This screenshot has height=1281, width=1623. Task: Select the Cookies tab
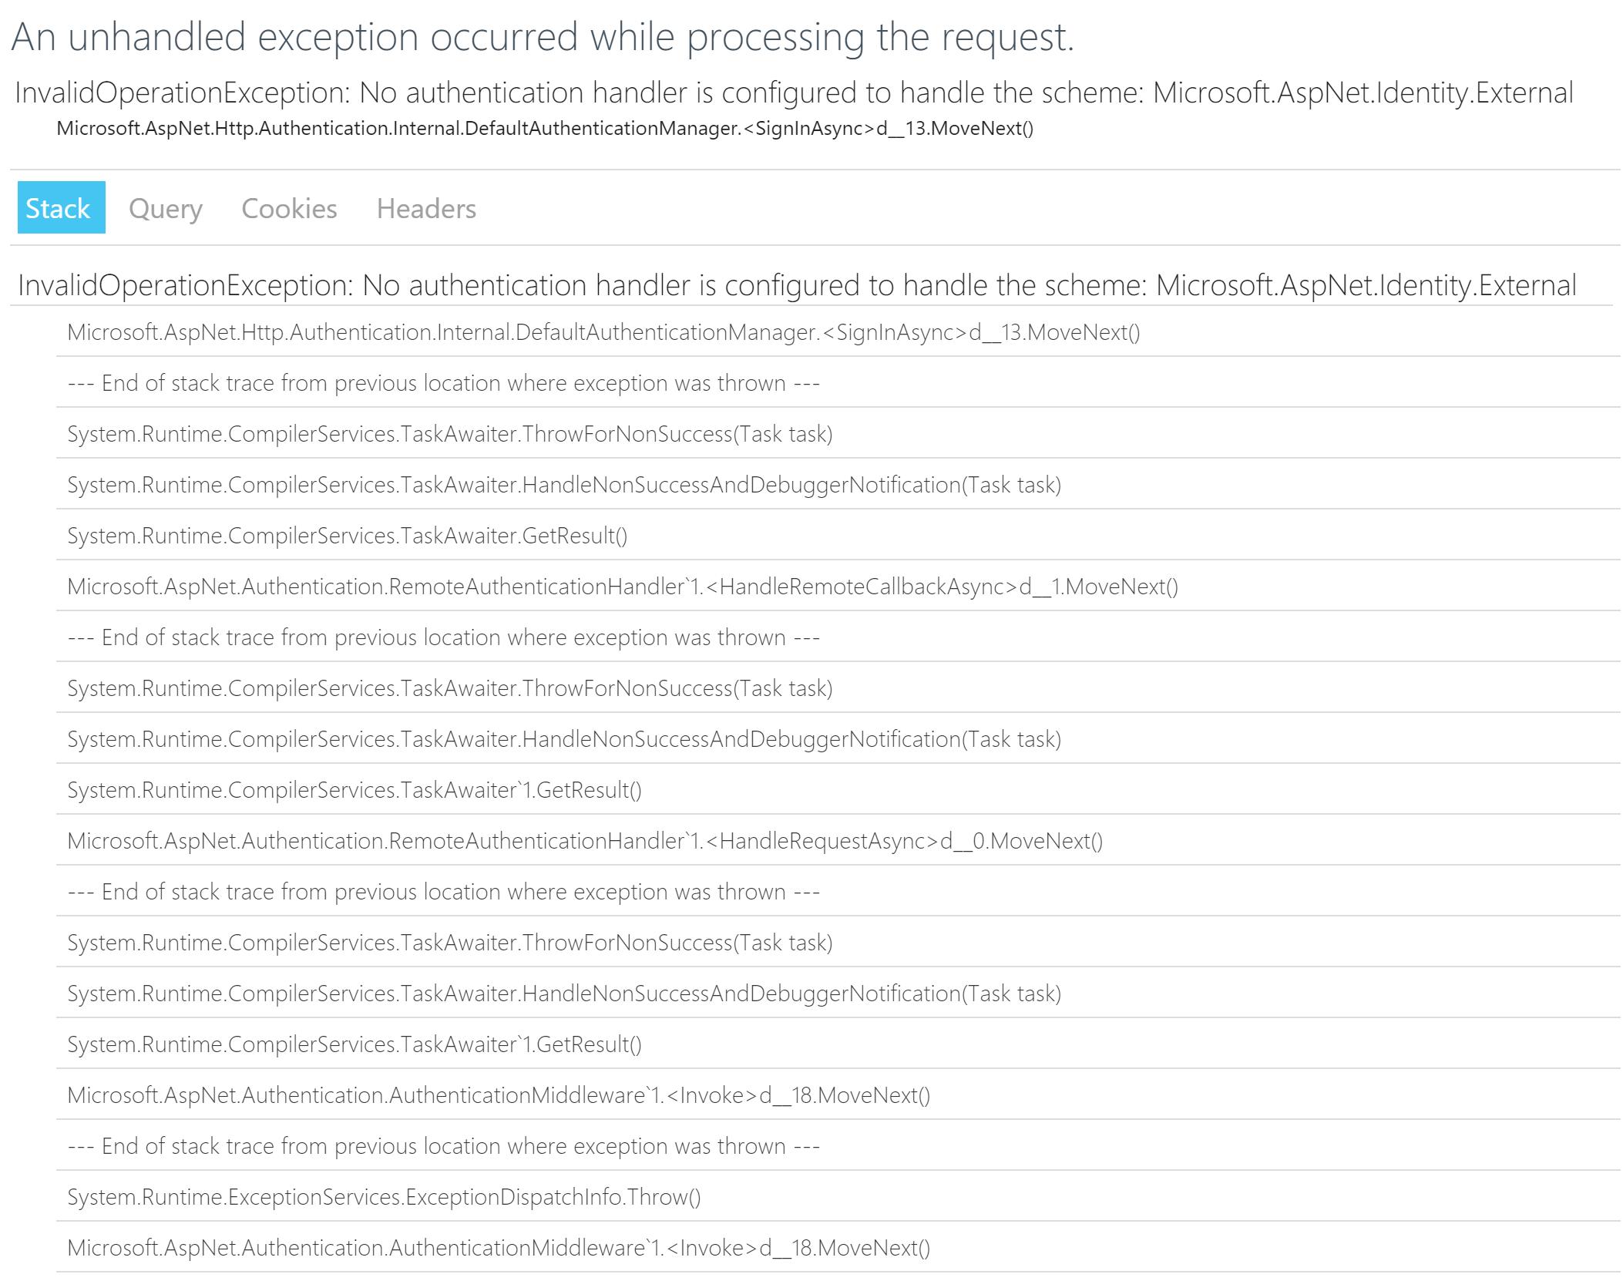pos(289,208)
